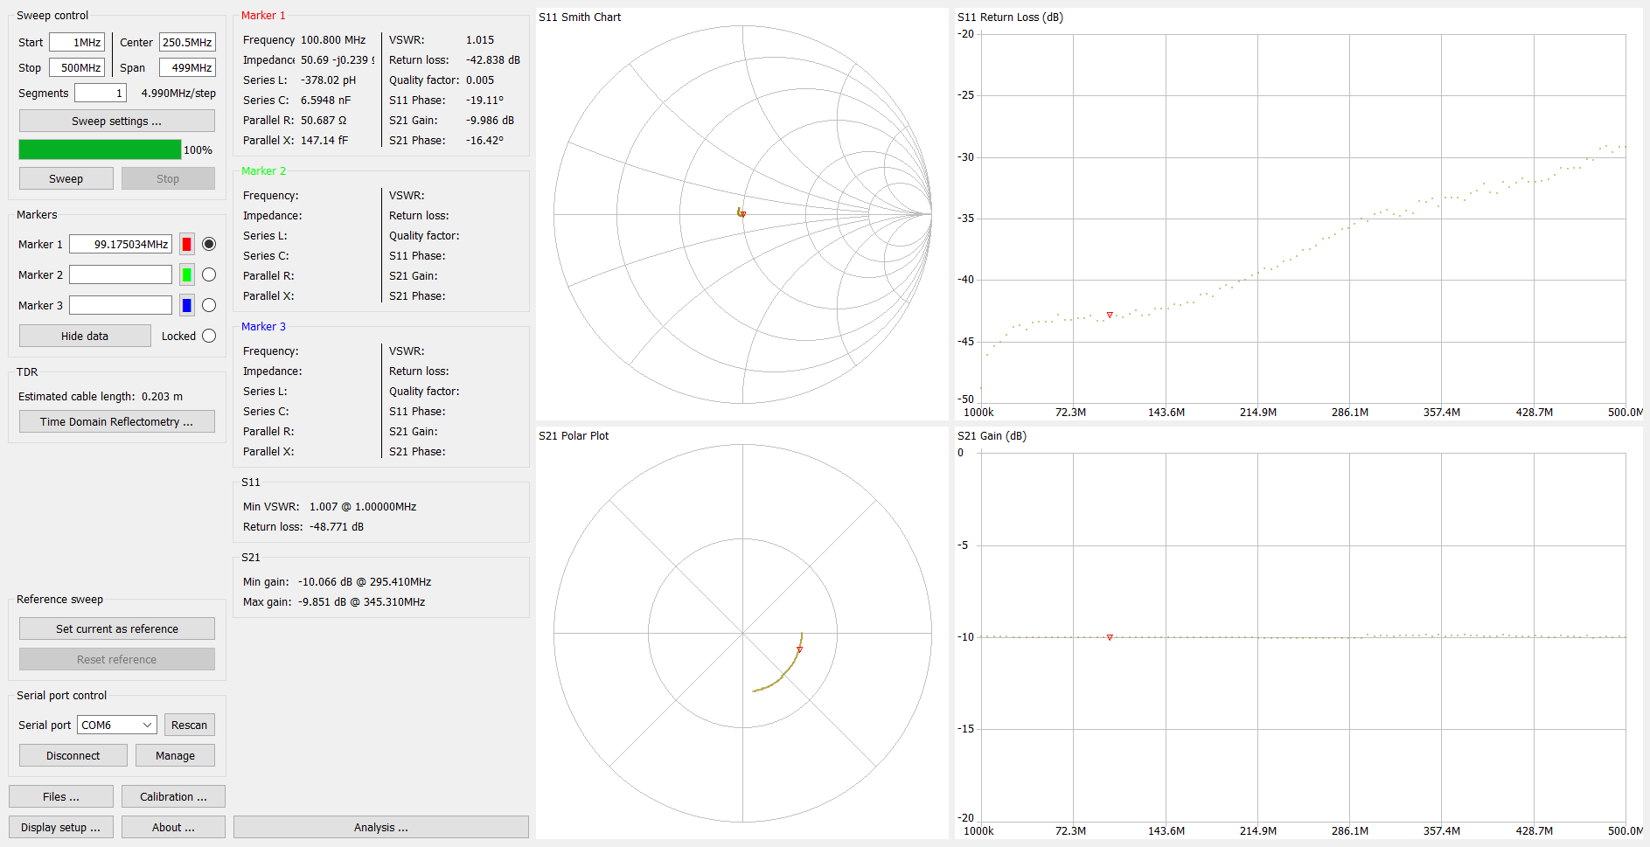
Task: Click the Marker 1 Series C value 6.5948 nF
Action: coord(325,100)
